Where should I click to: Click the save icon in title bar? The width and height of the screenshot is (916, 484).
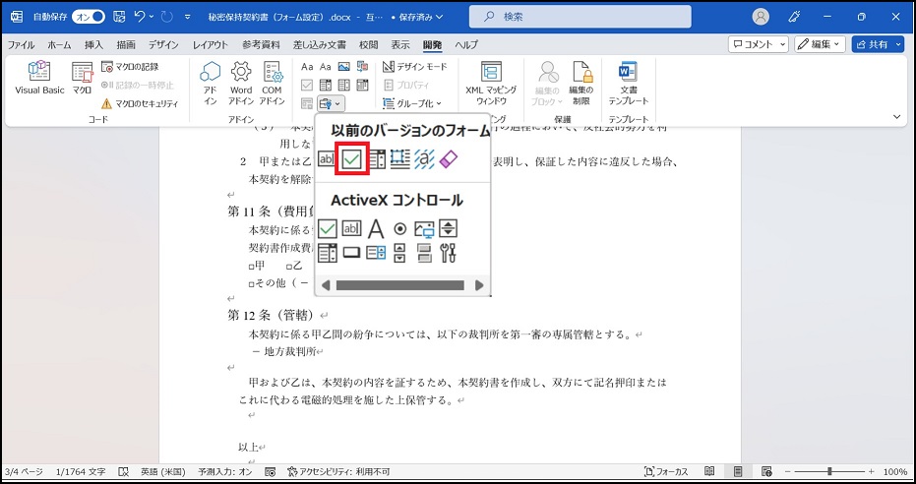(x=119, y=17)
